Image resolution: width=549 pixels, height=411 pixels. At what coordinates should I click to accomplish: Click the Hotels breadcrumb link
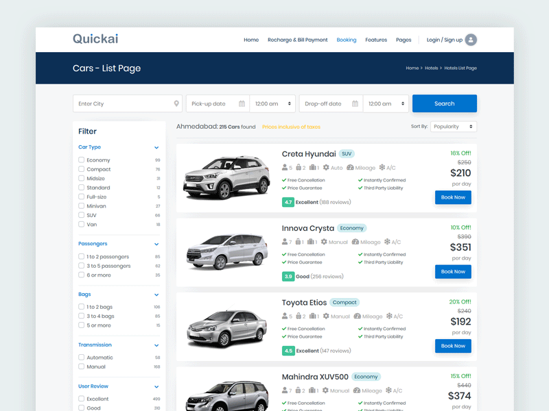432,68
